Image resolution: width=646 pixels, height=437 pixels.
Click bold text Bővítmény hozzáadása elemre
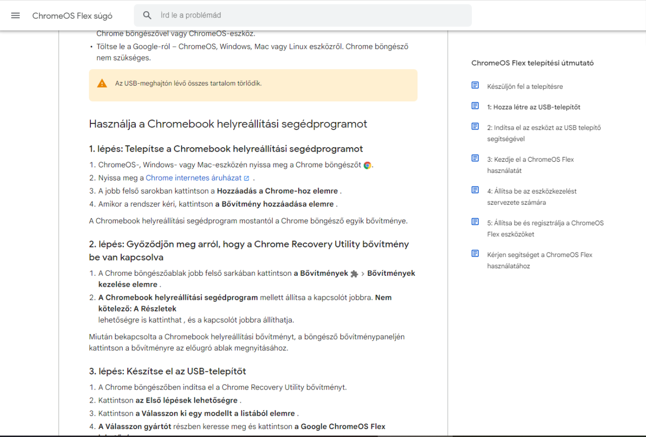275,204
